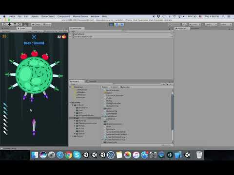
Task: Open App Store in the dock
Action: click(x=144, y=155)
